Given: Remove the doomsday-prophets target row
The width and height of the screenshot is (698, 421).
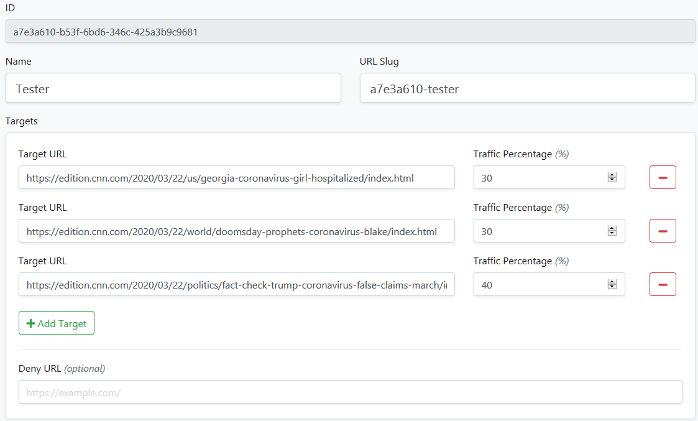Looking at the screenshot, I should click(x=663, y=231).
